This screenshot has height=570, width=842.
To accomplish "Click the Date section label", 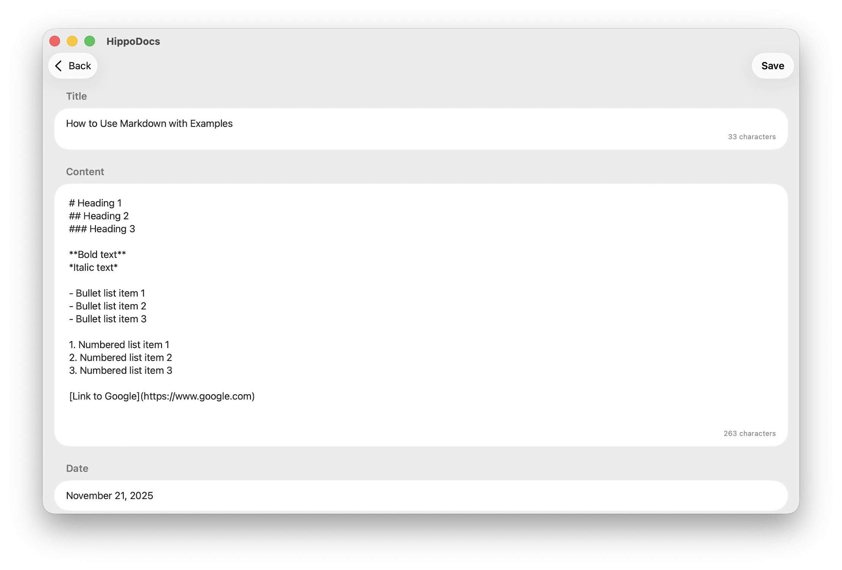I will tap(77, 468).
